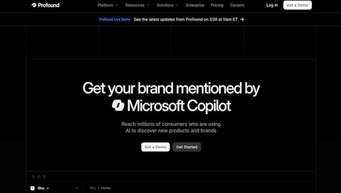The width and height of the screenshot is (341, 193).
Task: Select the Home breadcrumb item
Action: coord(106,188)
